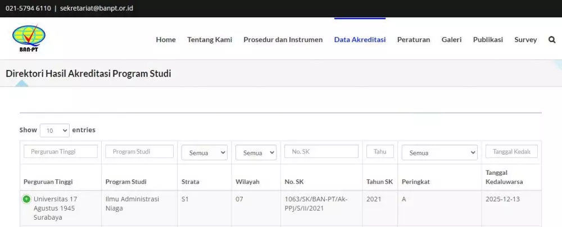Open the Peringkat filter dropdown
562x227 pixels.
(439, 152)
